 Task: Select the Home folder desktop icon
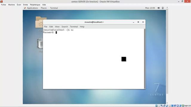(x=39, y=24)
